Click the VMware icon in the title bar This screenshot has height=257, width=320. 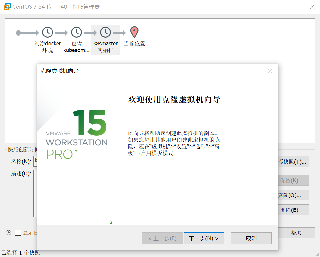[x=7, y=7]
